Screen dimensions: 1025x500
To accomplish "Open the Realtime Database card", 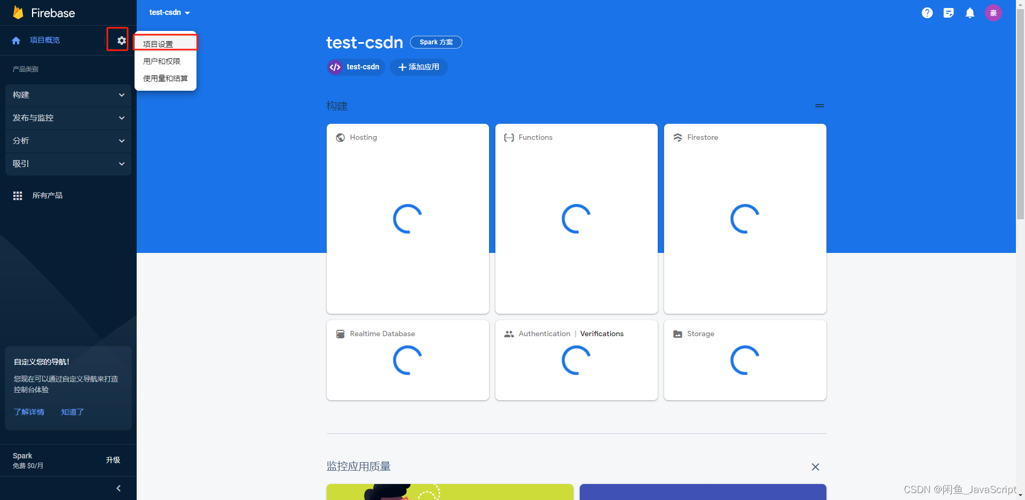I will click(408, 360).
